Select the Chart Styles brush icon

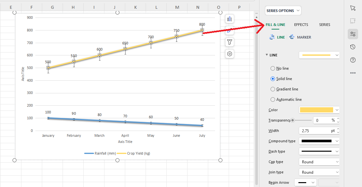click(229, 30)
